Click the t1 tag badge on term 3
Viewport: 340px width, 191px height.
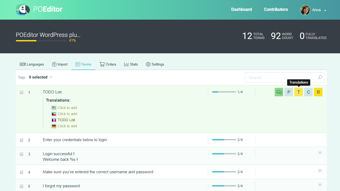click(320, 153)
